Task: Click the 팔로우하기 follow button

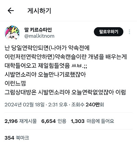Action: (109, 32)
